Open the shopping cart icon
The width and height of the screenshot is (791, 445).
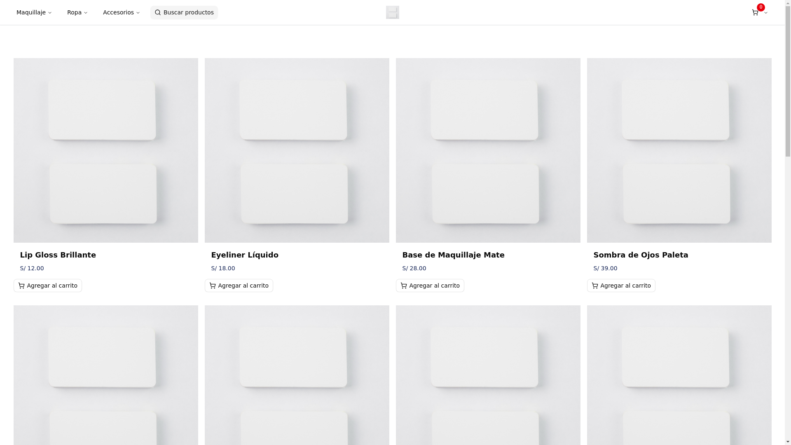click(755, 13)
